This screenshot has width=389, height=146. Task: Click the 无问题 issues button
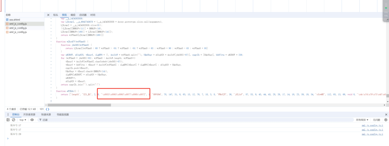pyautogui.click(x=376, y=120)
